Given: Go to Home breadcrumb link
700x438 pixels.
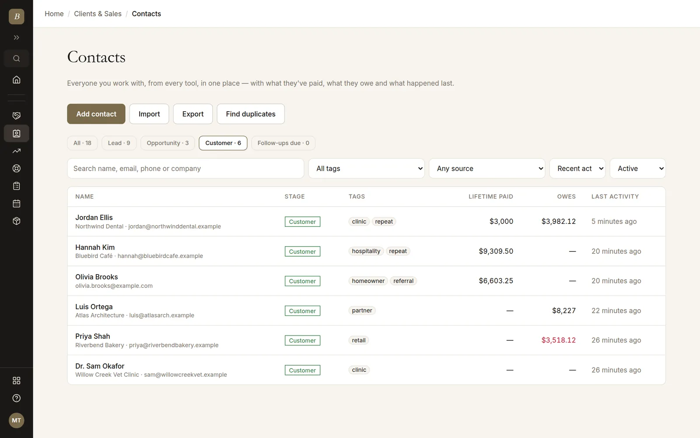Looking at the screenshot, I should pos(54,14).
